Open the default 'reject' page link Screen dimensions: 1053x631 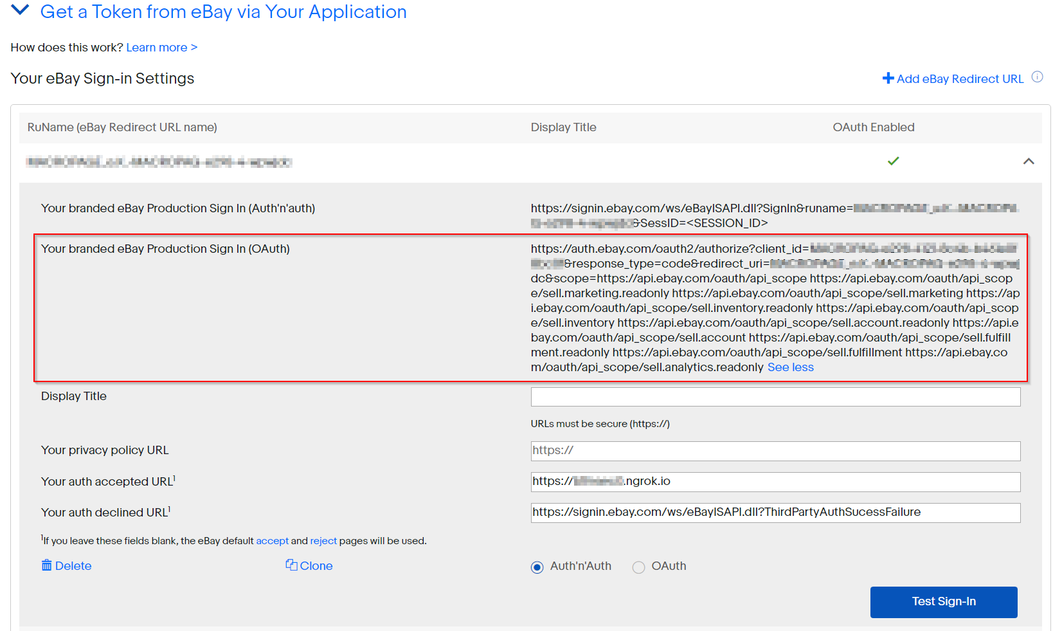(x=323, y=541)
